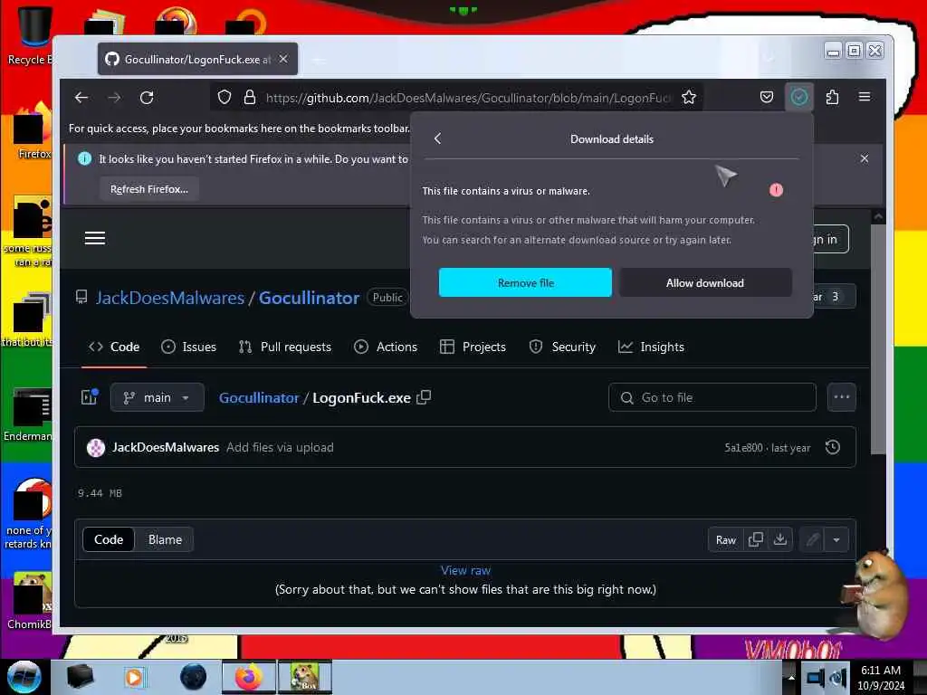Open the Issues tab
This screenshot has width=927, height=695.
(188, 347)
